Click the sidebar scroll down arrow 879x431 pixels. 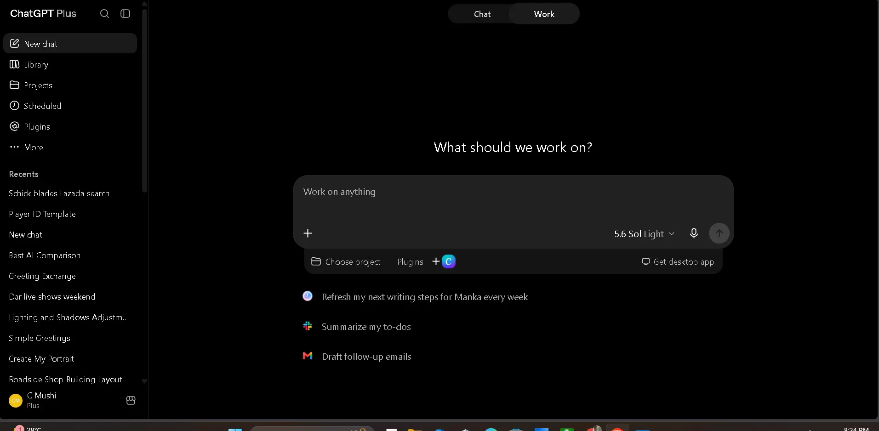pyautogui.click(x=144, y=381)
